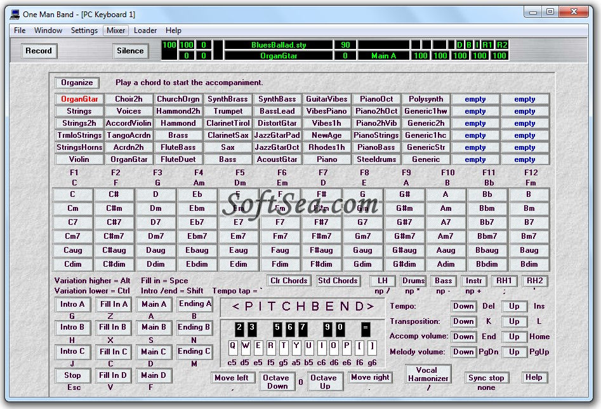Click the Move left button
This screenshot has height=409, width=601.
click(x=232, y=378)
